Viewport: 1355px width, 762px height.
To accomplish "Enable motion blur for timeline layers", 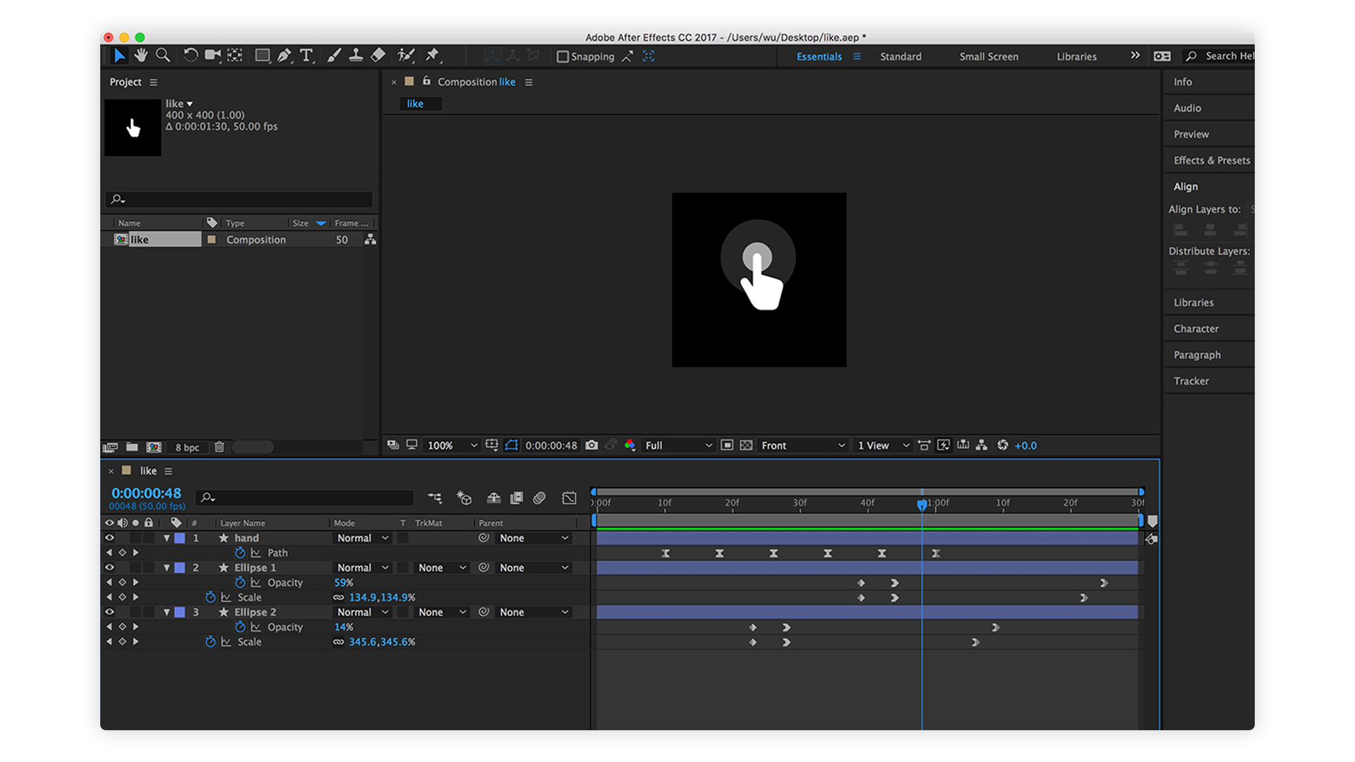I will 540,498.
